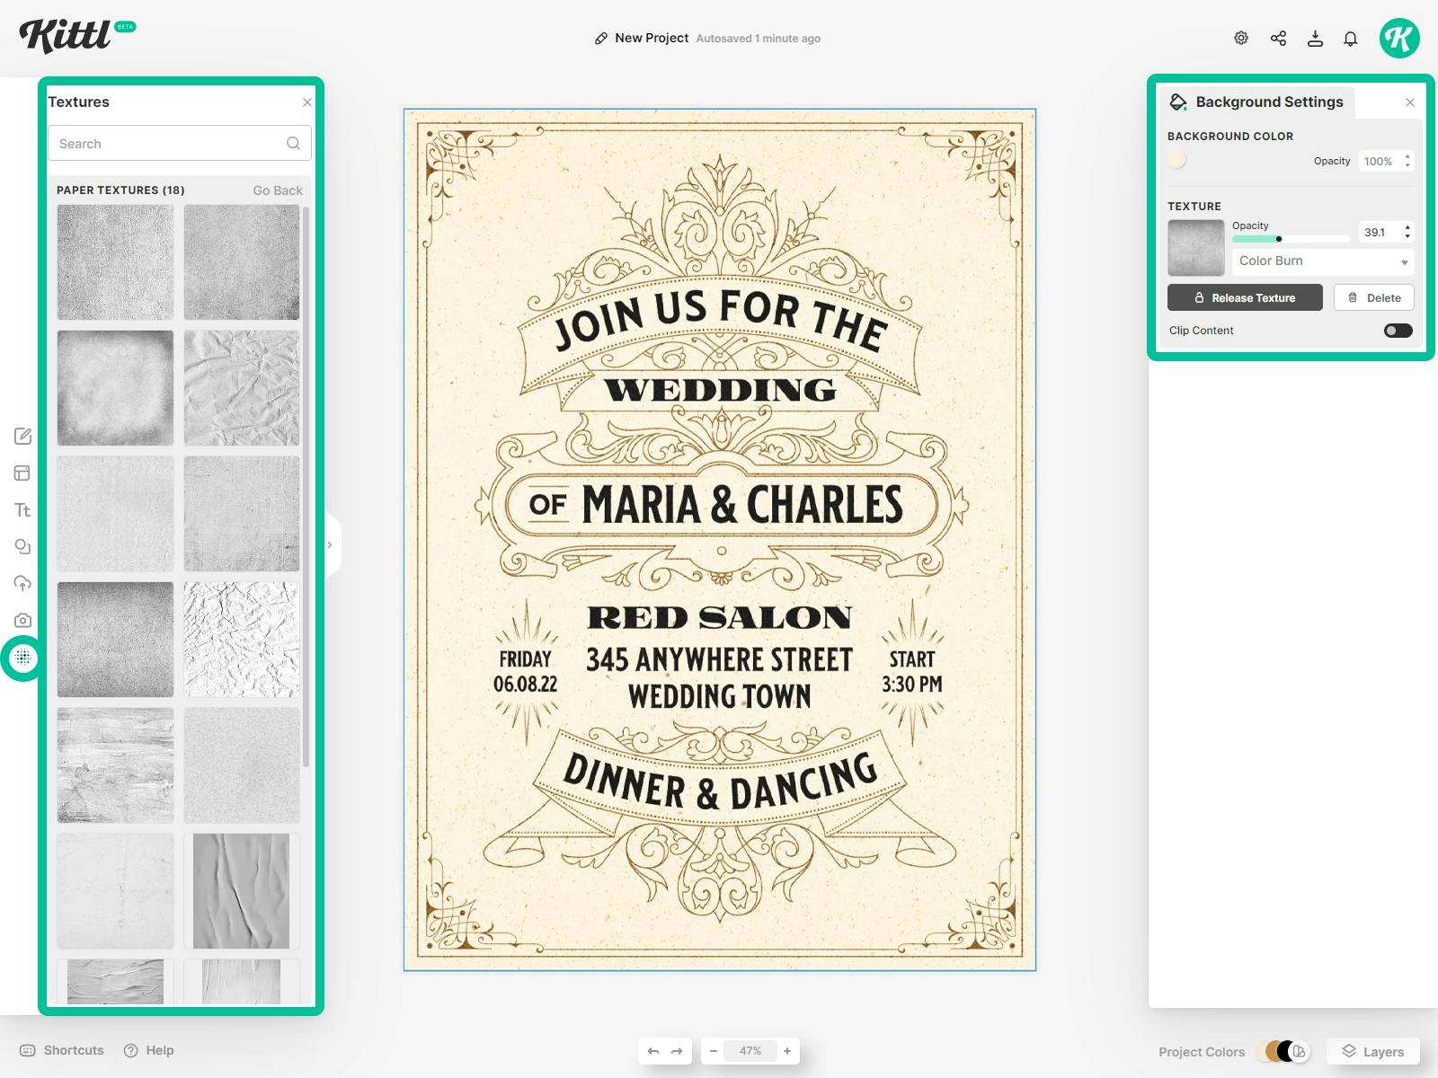Increase texture opacity with stepper arrow

coord(1407,228)
